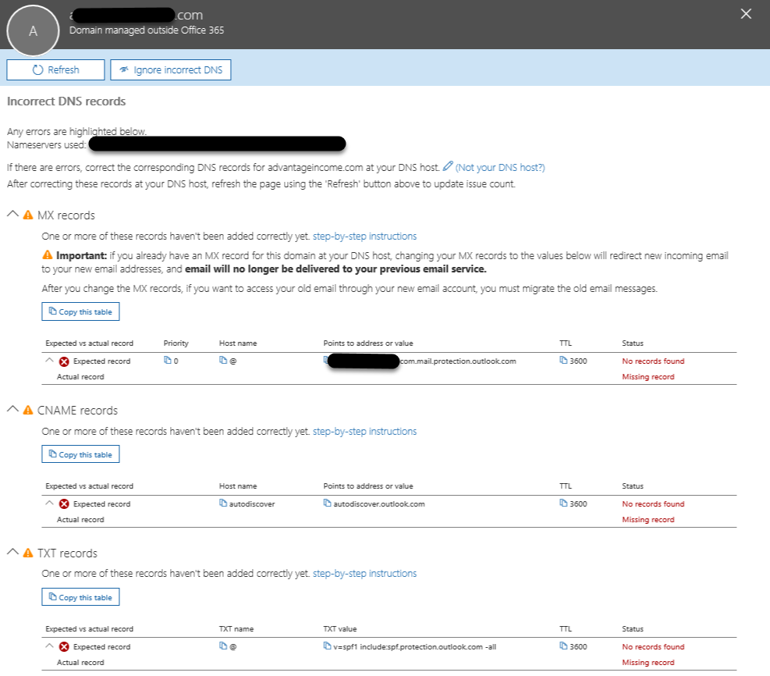Click TXT table TXT value column header
This screenshot has width=770, height=676.
coord(340,629)
